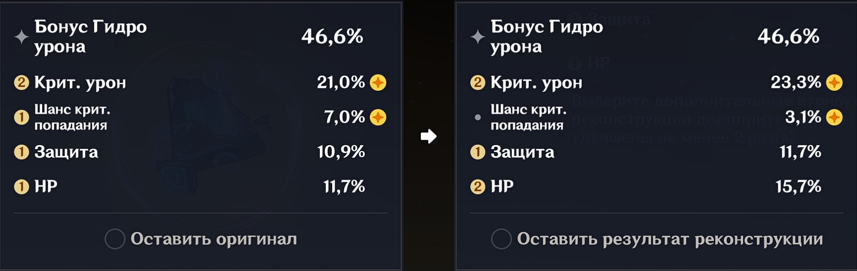This screenshot has width=857, height=271.
Task: Click the gold star icon next to 7,0%
Action: pos(378,117)
